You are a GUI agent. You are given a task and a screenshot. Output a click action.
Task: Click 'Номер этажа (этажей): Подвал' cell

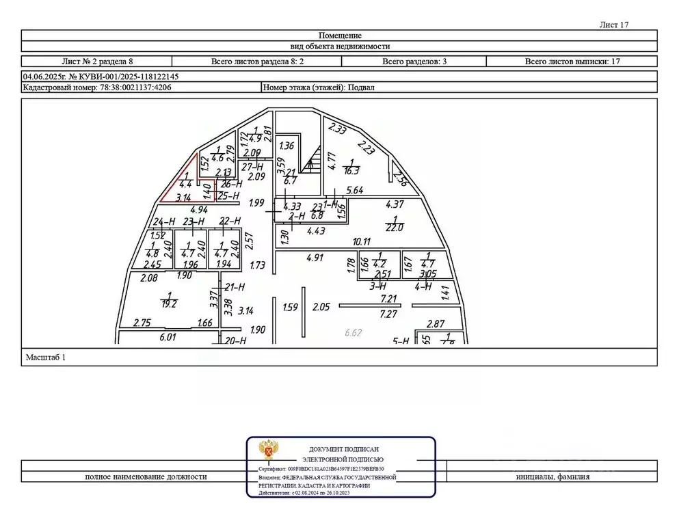tap(319, 87)
